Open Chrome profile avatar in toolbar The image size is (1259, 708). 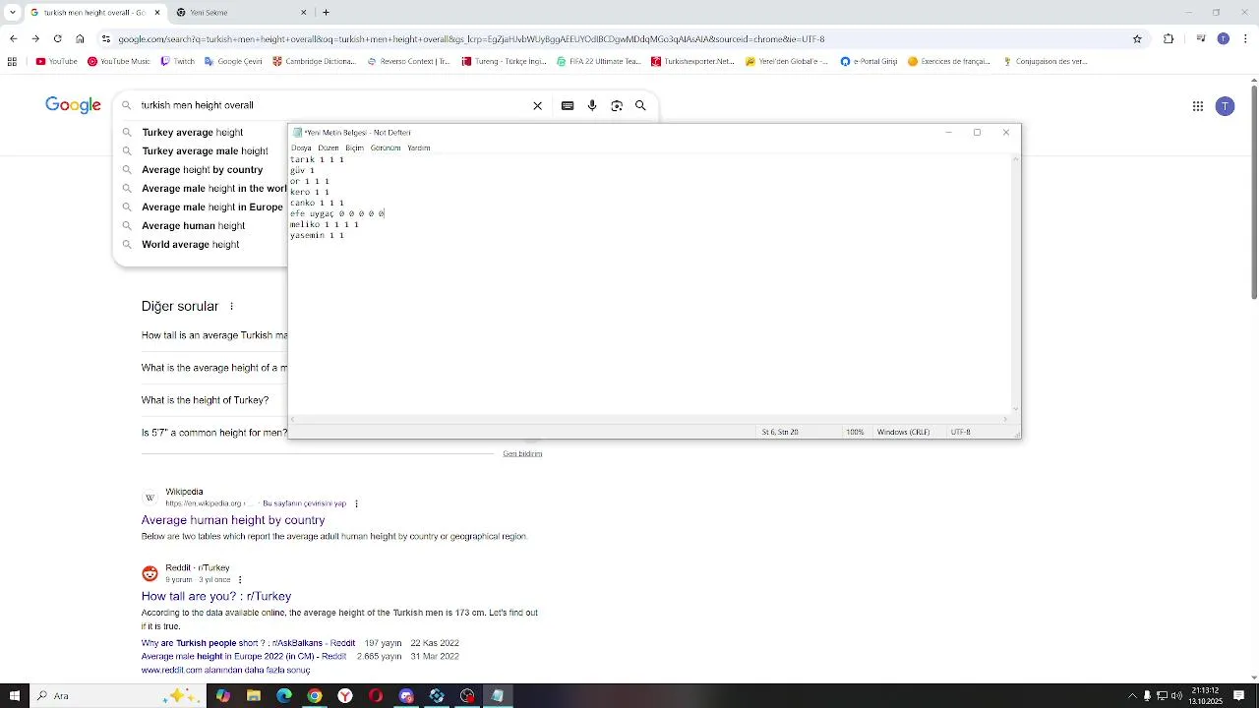(1224, 39)
